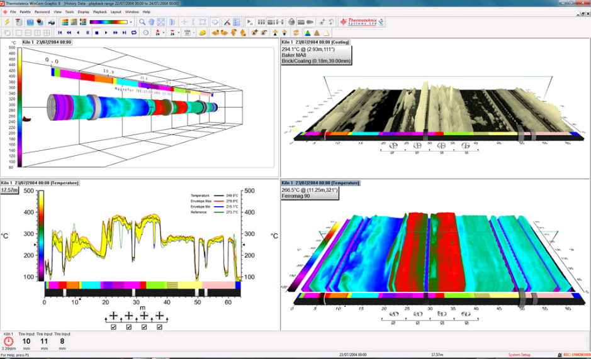Click the rainbow palette gradient bar
591x359 pixels.
pos(108,22)
